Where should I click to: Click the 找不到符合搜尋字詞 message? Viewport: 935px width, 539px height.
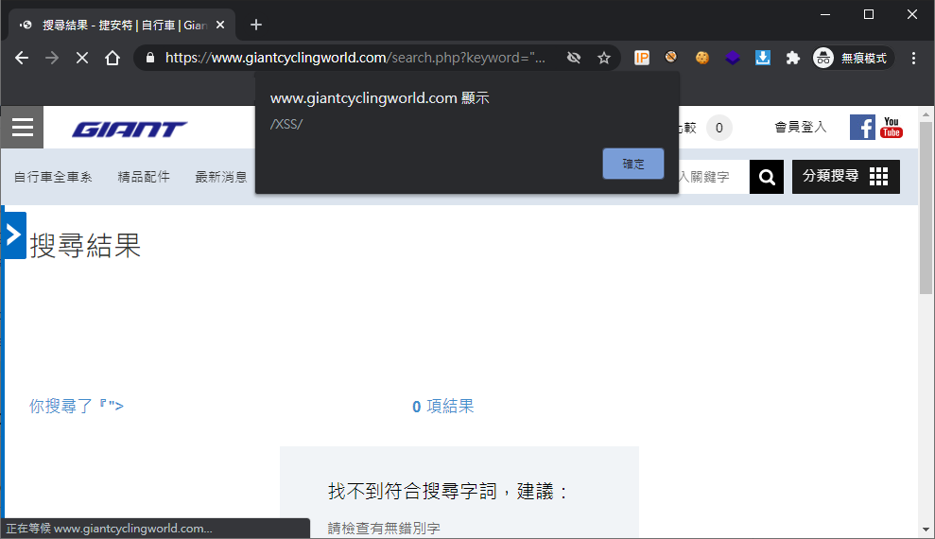pos(447,492)
